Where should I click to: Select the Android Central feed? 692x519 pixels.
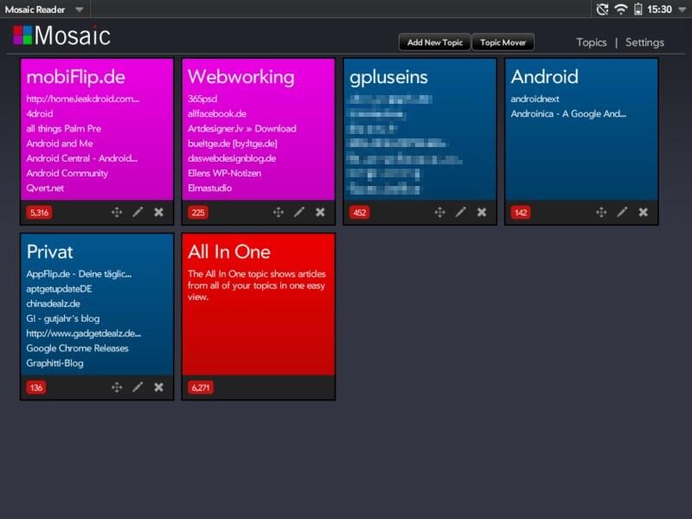point(81,158)
